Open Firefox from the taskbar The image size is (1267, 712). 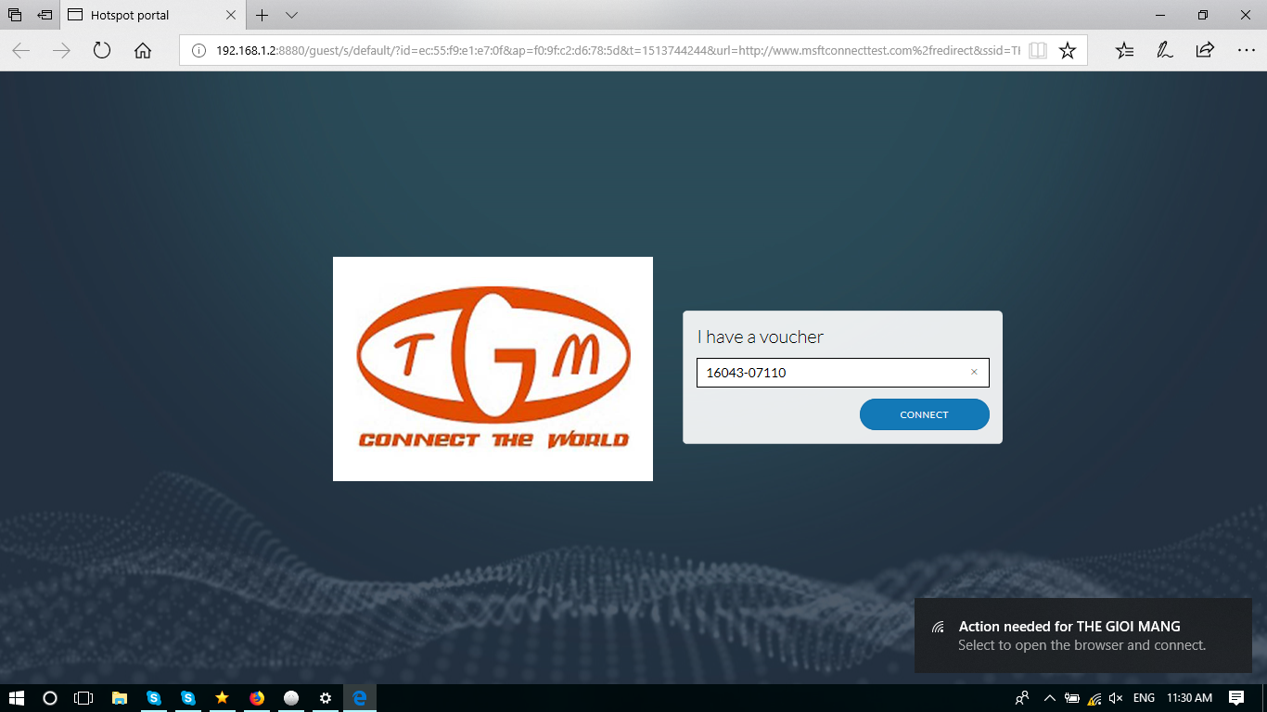pos(257,698)
